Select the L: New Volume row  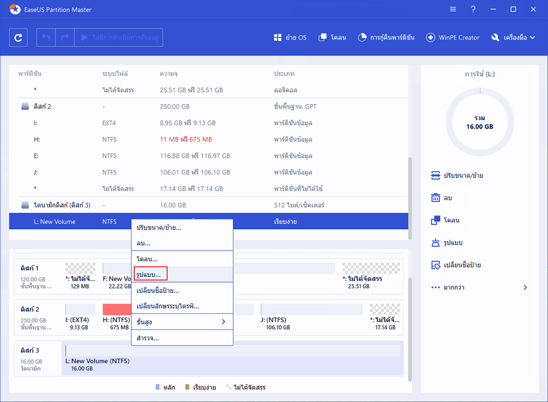click(x=209, y=222)
